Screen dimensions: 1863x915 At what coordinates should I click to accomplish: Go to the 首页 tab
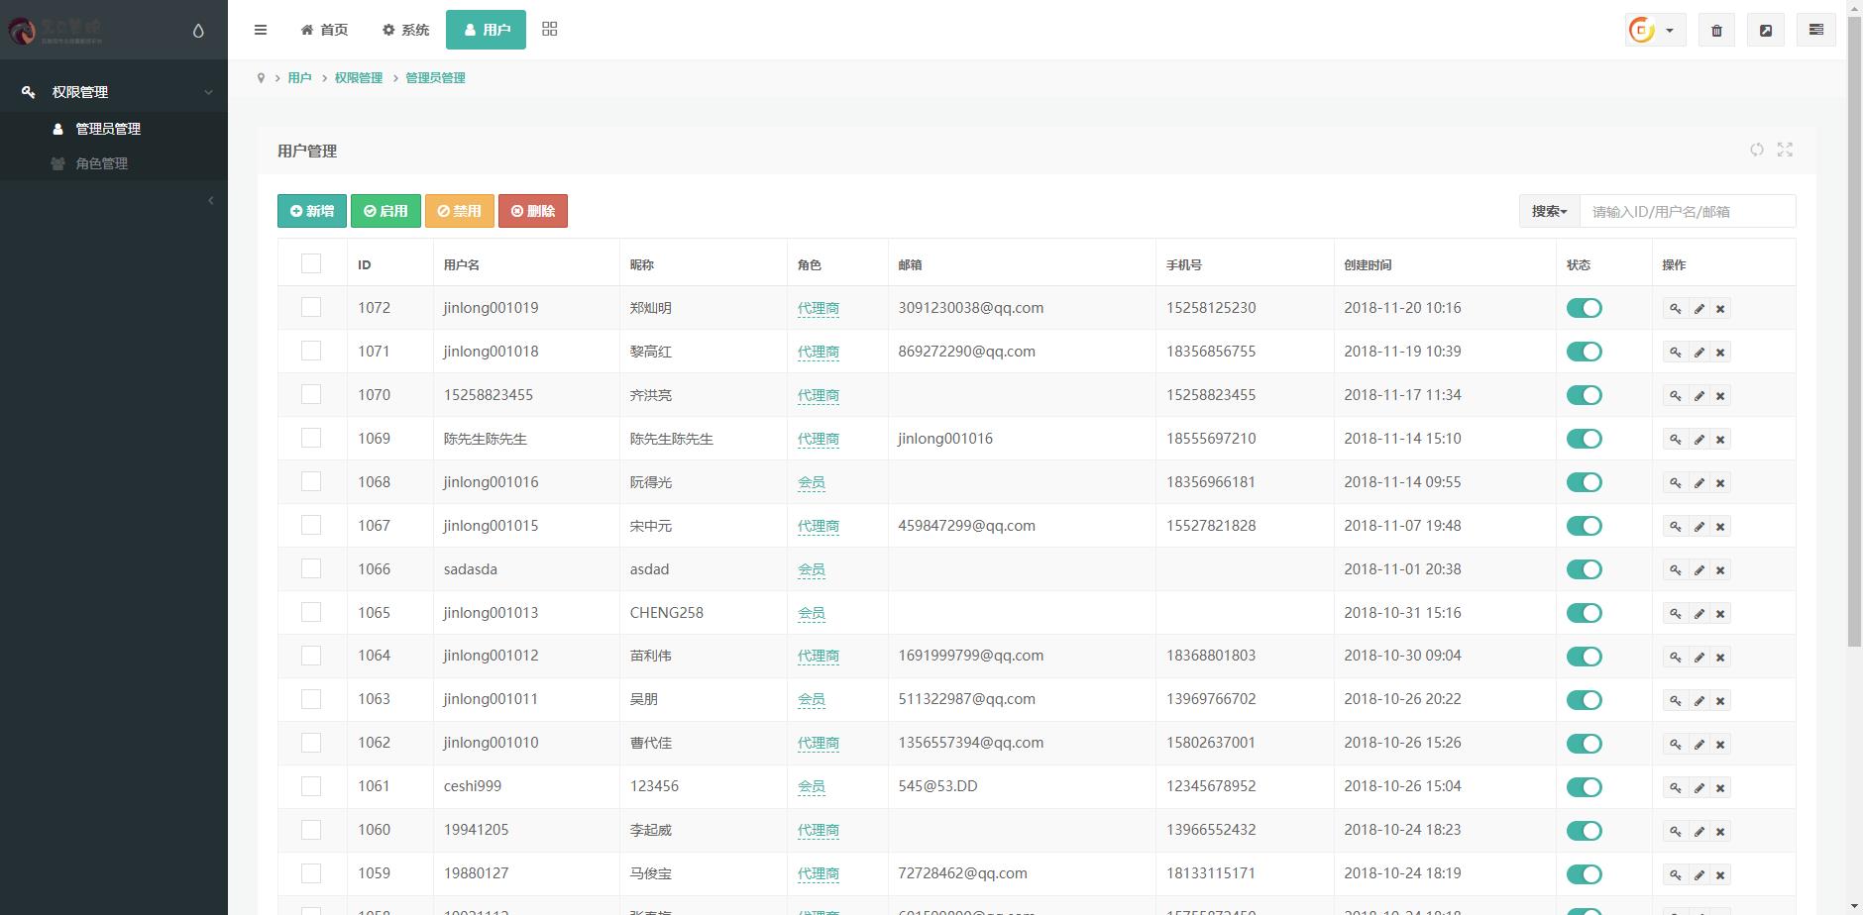tap(324, 30)
